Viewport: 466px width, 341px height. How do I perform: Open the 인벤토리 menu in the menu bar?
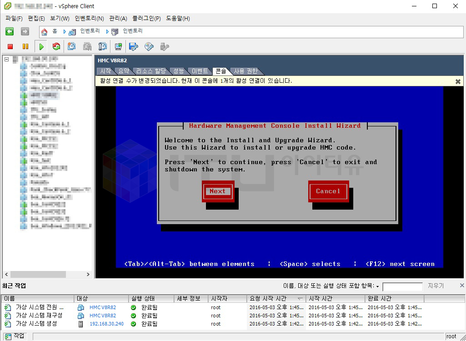(89, 19)
